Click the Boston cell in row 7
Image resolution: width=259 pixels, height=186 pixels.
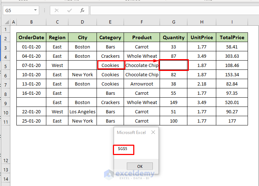pyautogui.click(x=82, y=84)
